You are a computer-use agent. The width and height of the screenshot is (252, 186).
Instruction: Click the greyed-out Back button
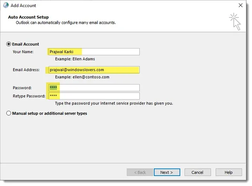coord(139,172)
